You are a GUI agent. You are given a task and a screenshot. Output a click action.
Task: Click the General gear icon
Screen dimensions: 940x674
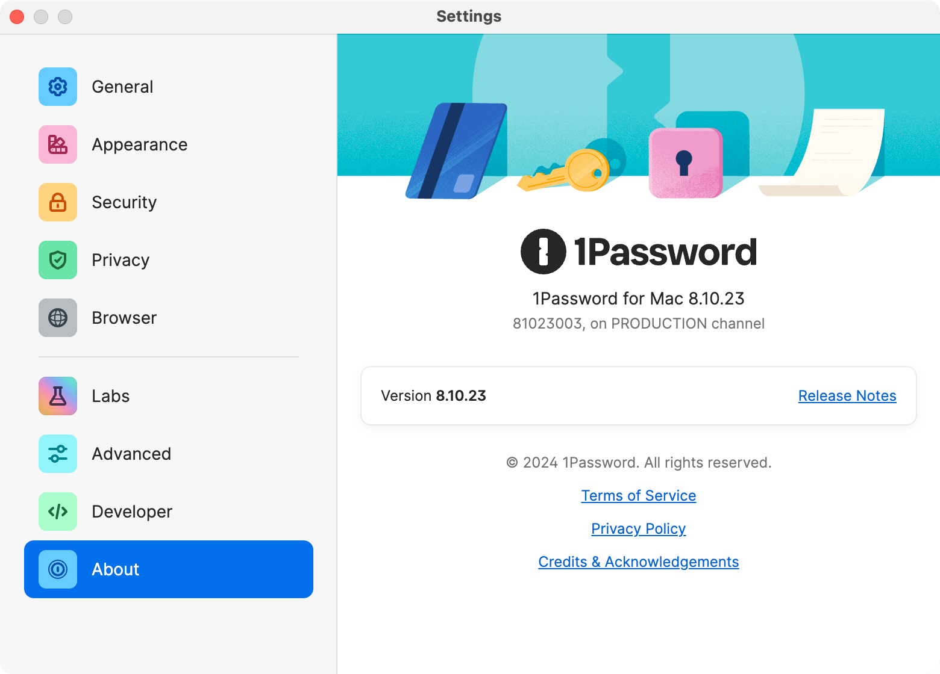click(x=58, y=87)
